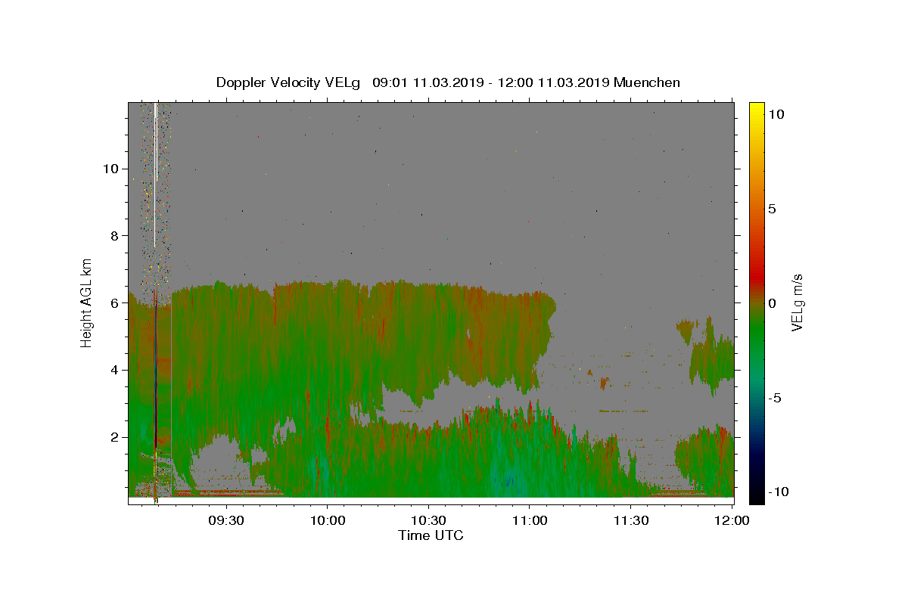The image size is (908, 605).
Task: Click the black bottom of the colorbar
Action: [757, 495]
